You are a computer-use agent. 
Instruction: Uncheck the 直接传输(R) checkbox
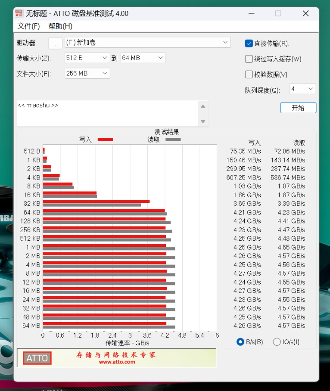(x=249, y=43)
